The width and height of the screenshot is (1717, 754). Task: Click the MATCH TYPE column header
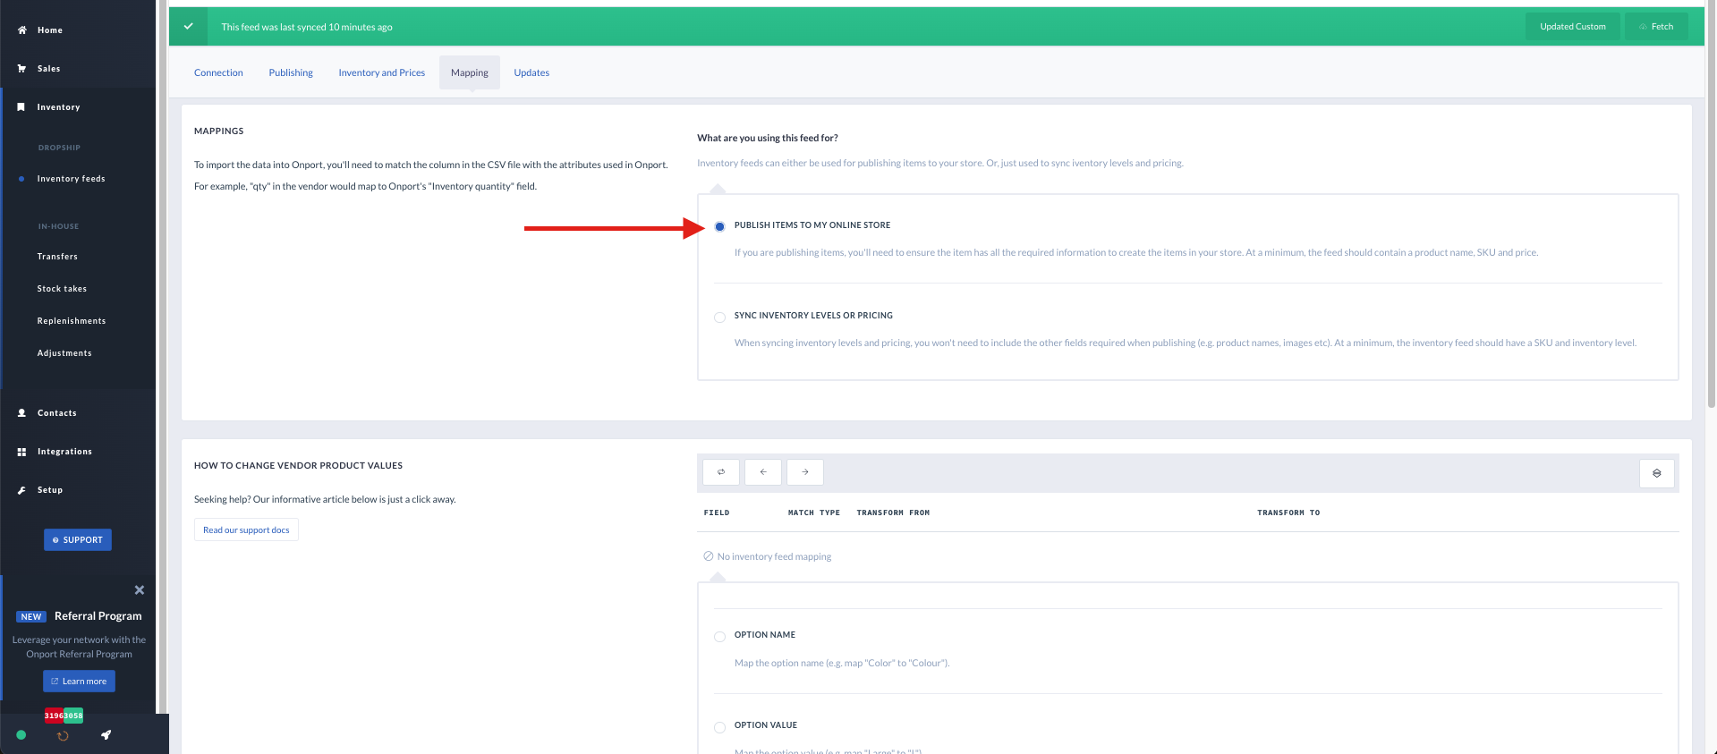click(x=814, y=513)
